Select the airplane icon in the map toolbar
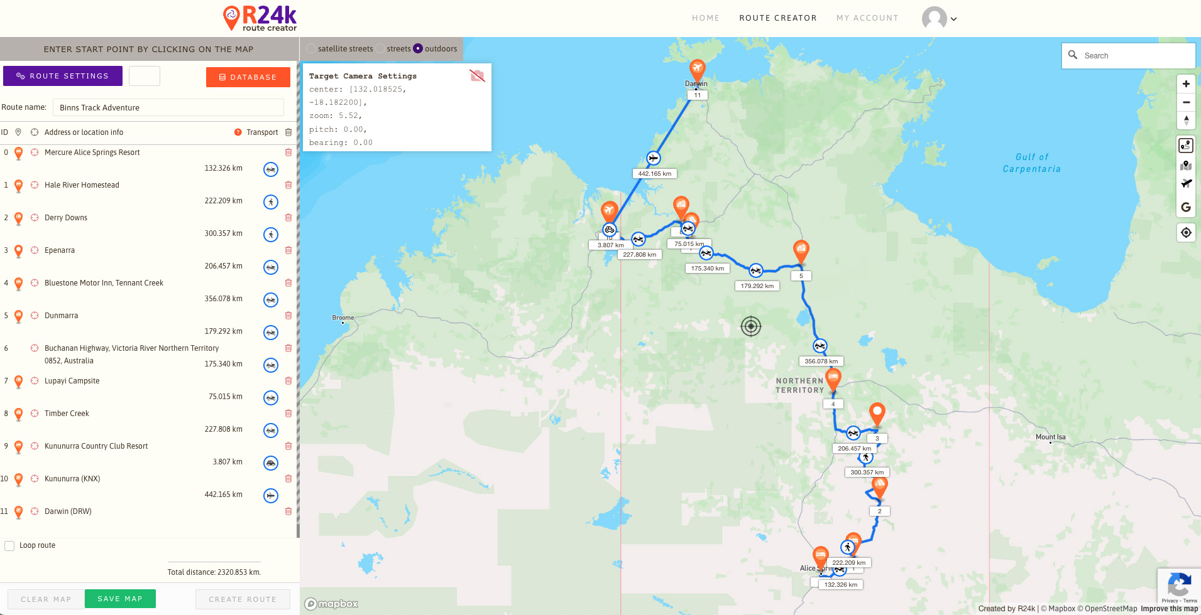 (x=1186, y=183)
